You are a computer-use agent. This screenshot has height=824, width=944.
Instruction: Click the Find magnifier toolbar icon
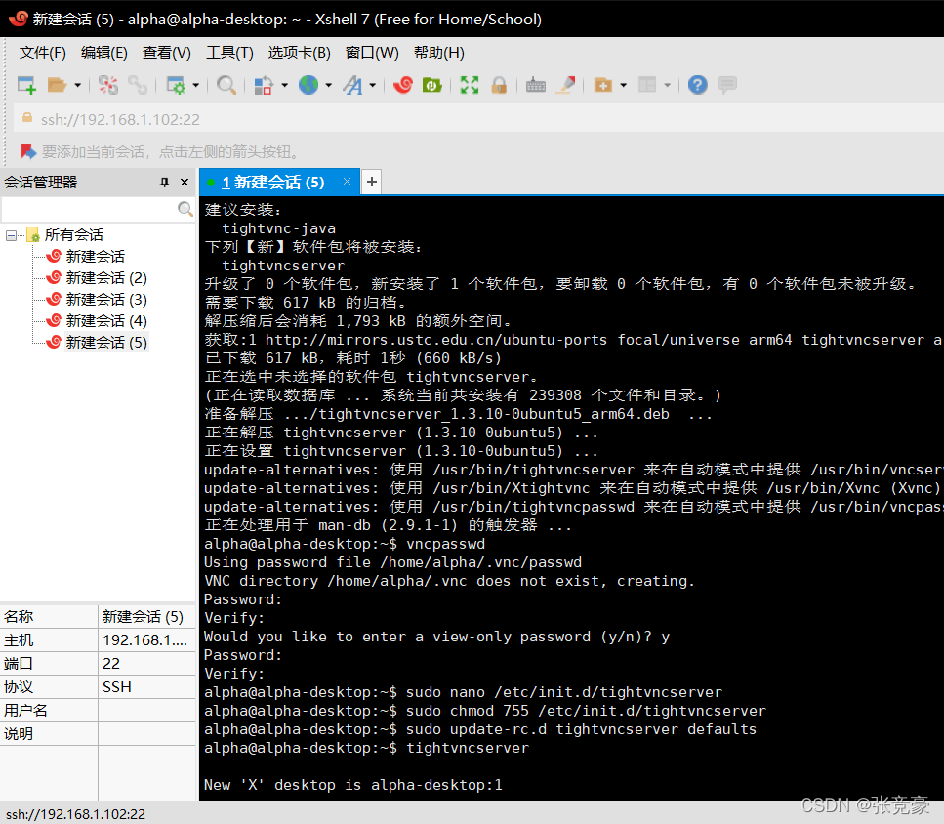pyautogui.click(x=226, y=85)
